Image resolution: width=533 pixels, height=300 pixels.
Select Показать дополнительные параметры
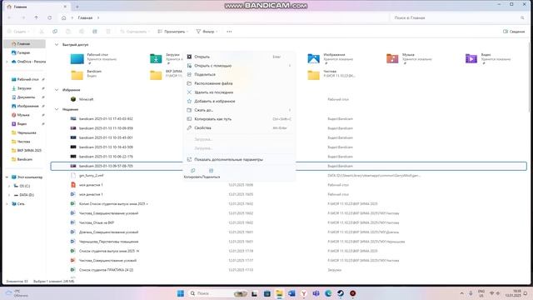tap(239, 159)
